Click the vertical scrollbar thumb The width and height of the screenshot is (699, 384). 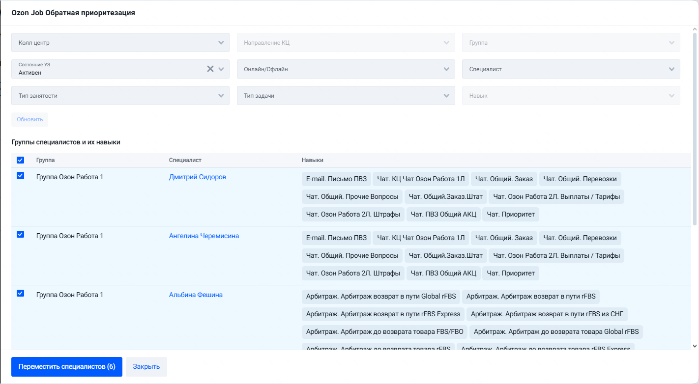pos(695,128)
